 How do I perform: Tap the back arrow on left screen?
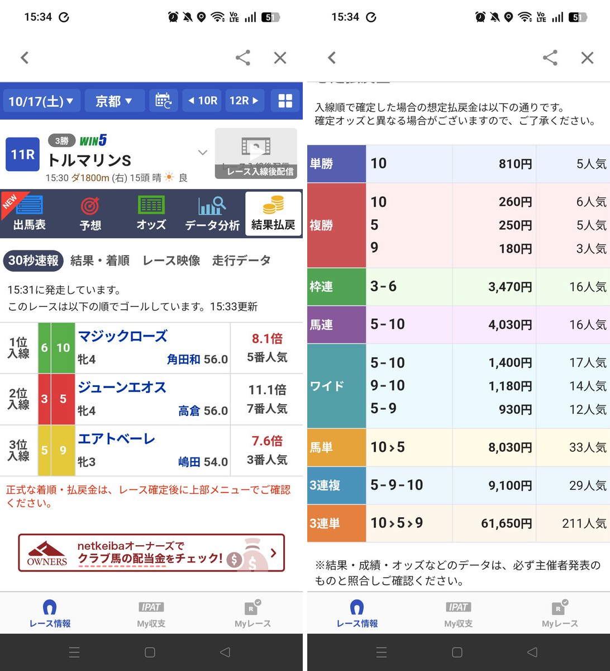pos(25,58)
